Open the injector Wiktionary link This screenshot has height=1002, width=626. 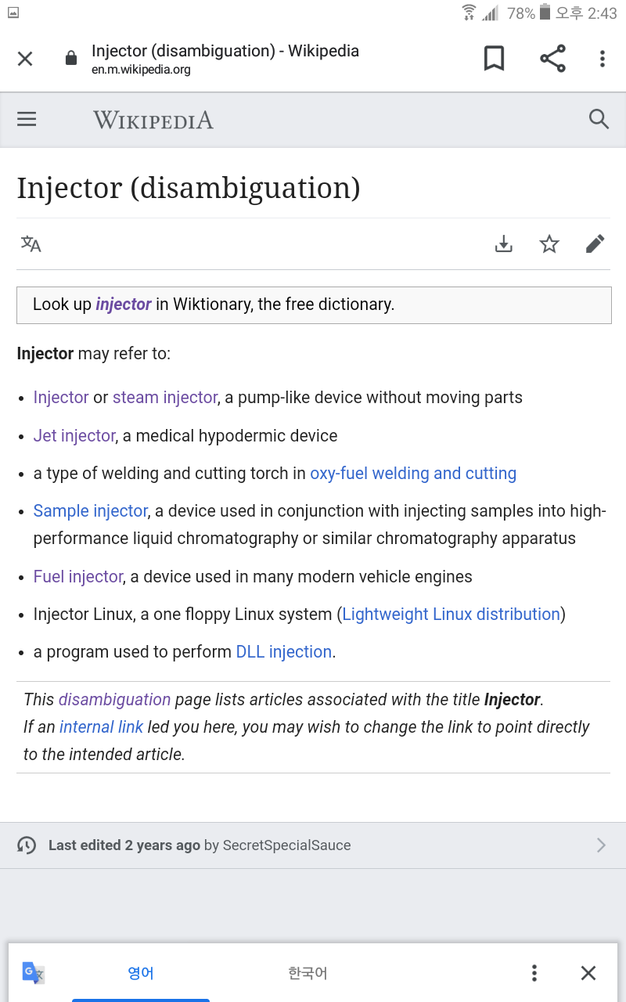click(123, 304)
